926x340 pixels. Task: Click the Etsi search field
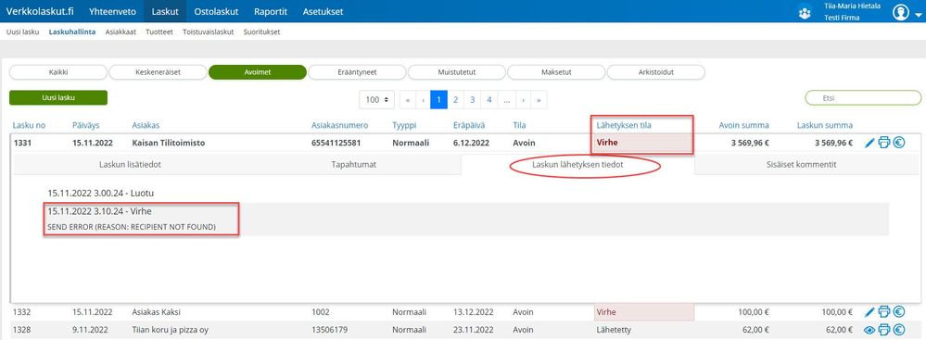(863, 98)
